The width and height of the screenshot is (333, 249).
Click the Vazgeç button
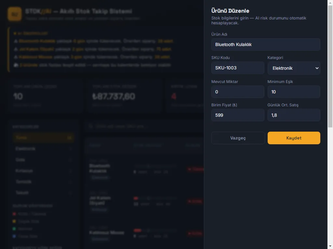238,138
